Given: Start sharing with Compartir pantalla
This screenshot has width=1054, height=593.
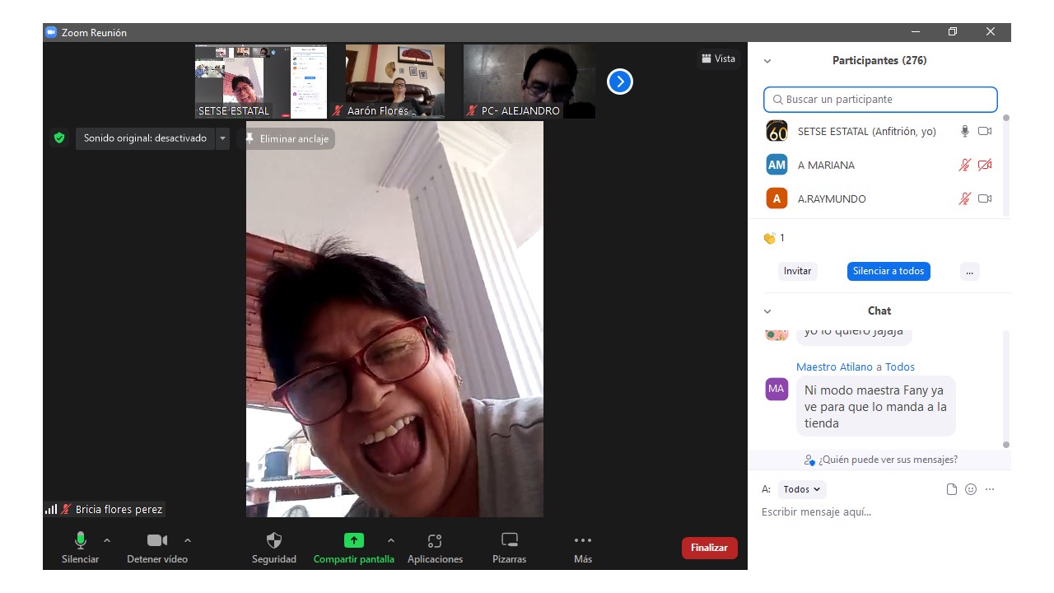Looking at the screenshot, I should (354, 548).
